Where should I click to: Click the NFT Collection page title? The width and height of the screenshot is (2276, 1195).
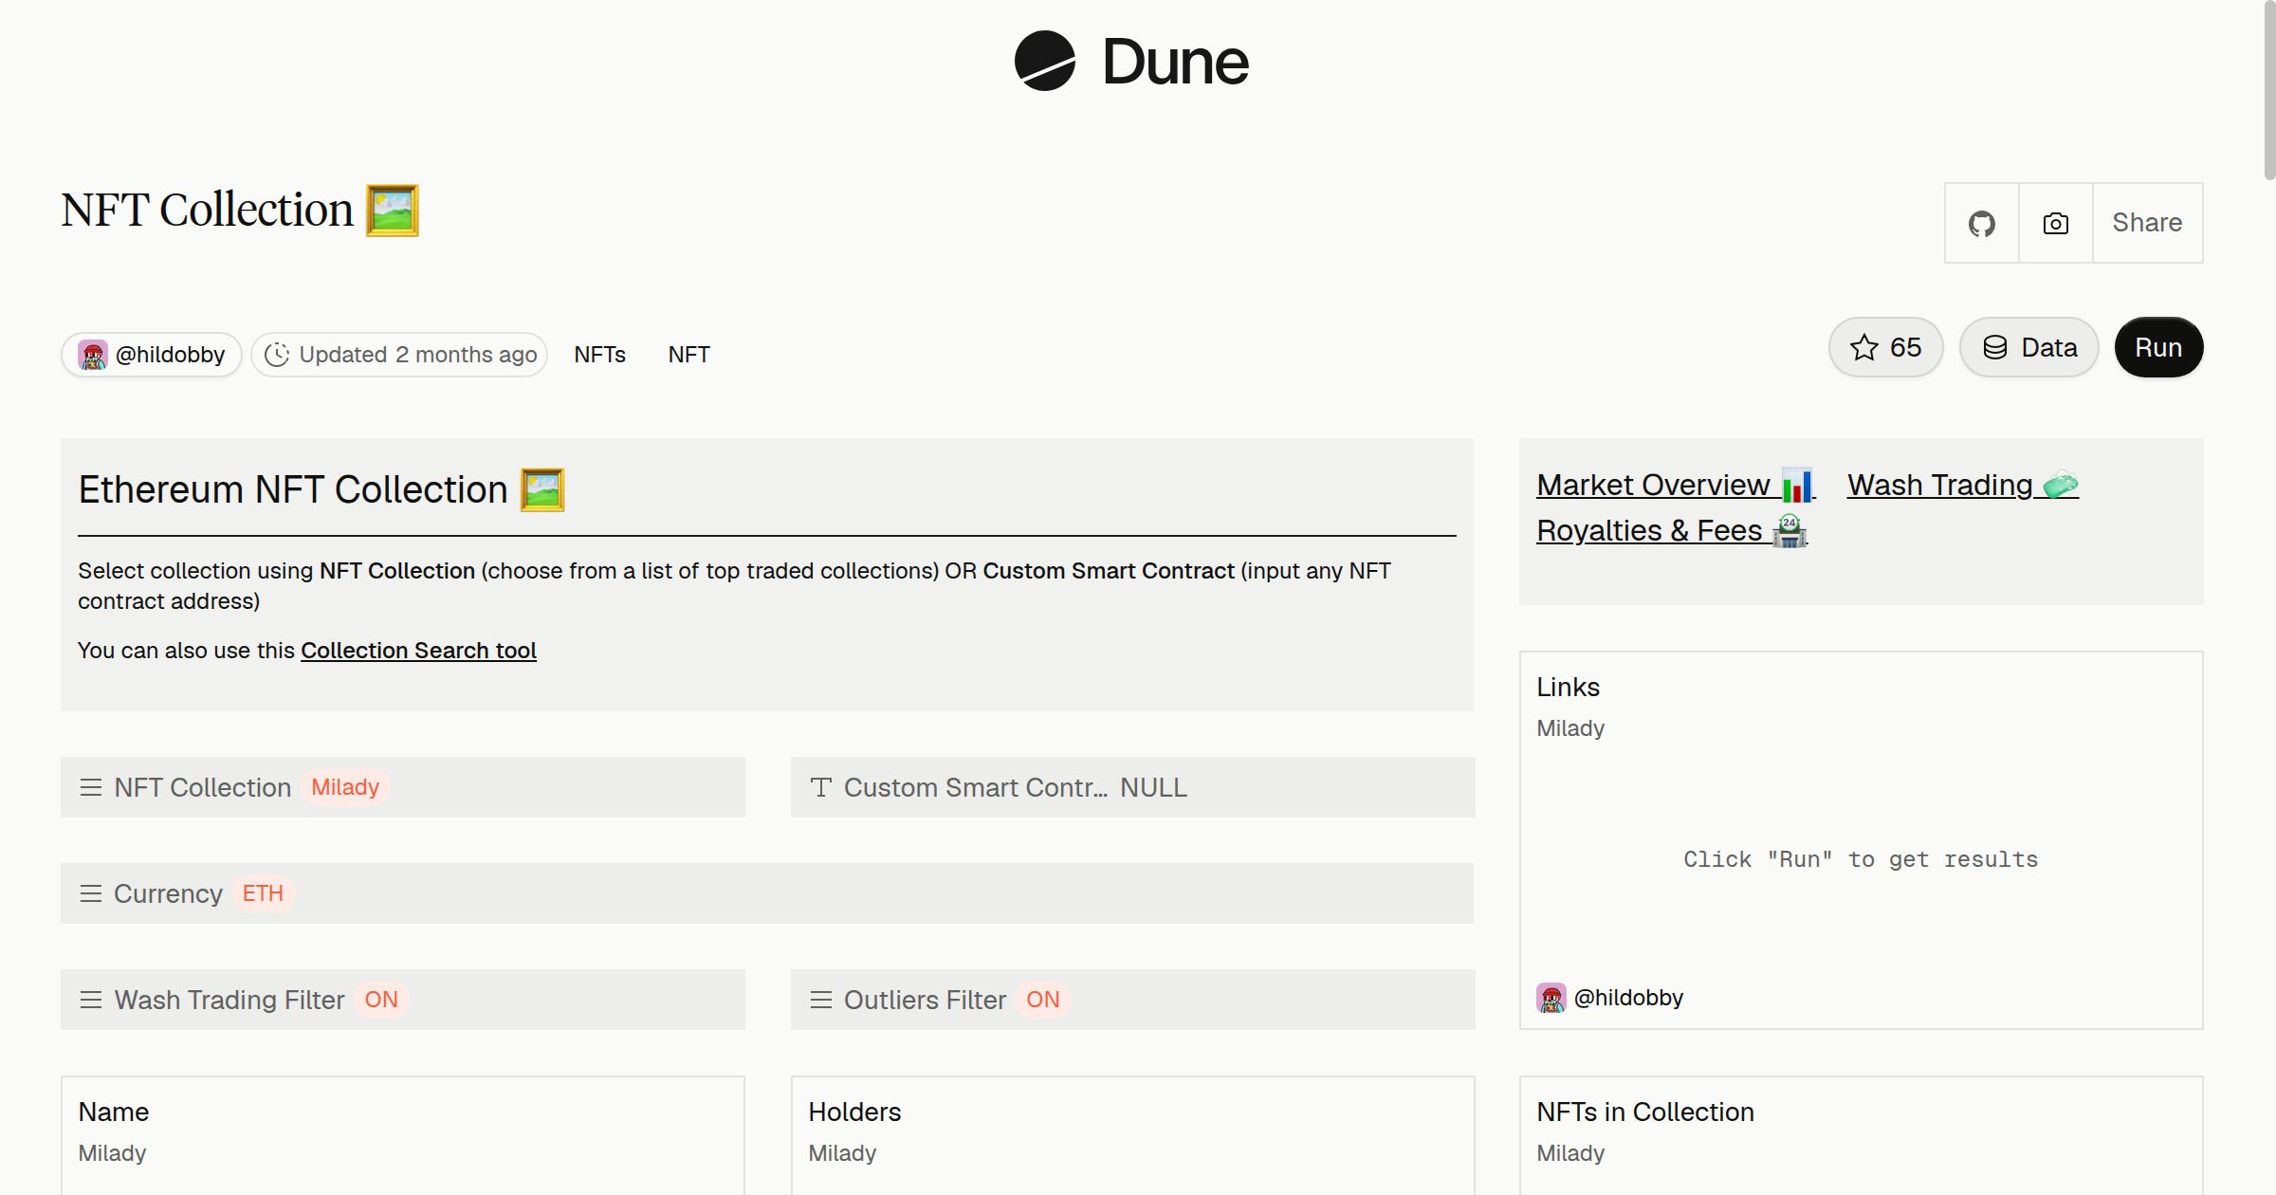pyautogui.click(x=240, y=210)
